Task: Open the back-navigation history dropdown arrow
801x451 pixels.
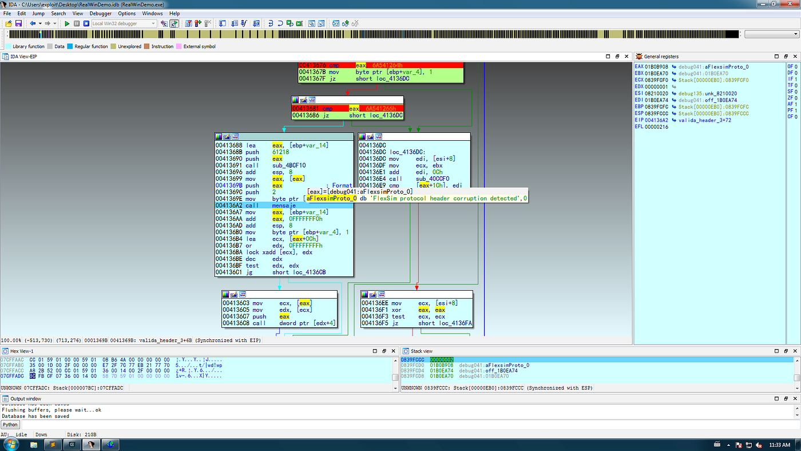Action: 40,23
